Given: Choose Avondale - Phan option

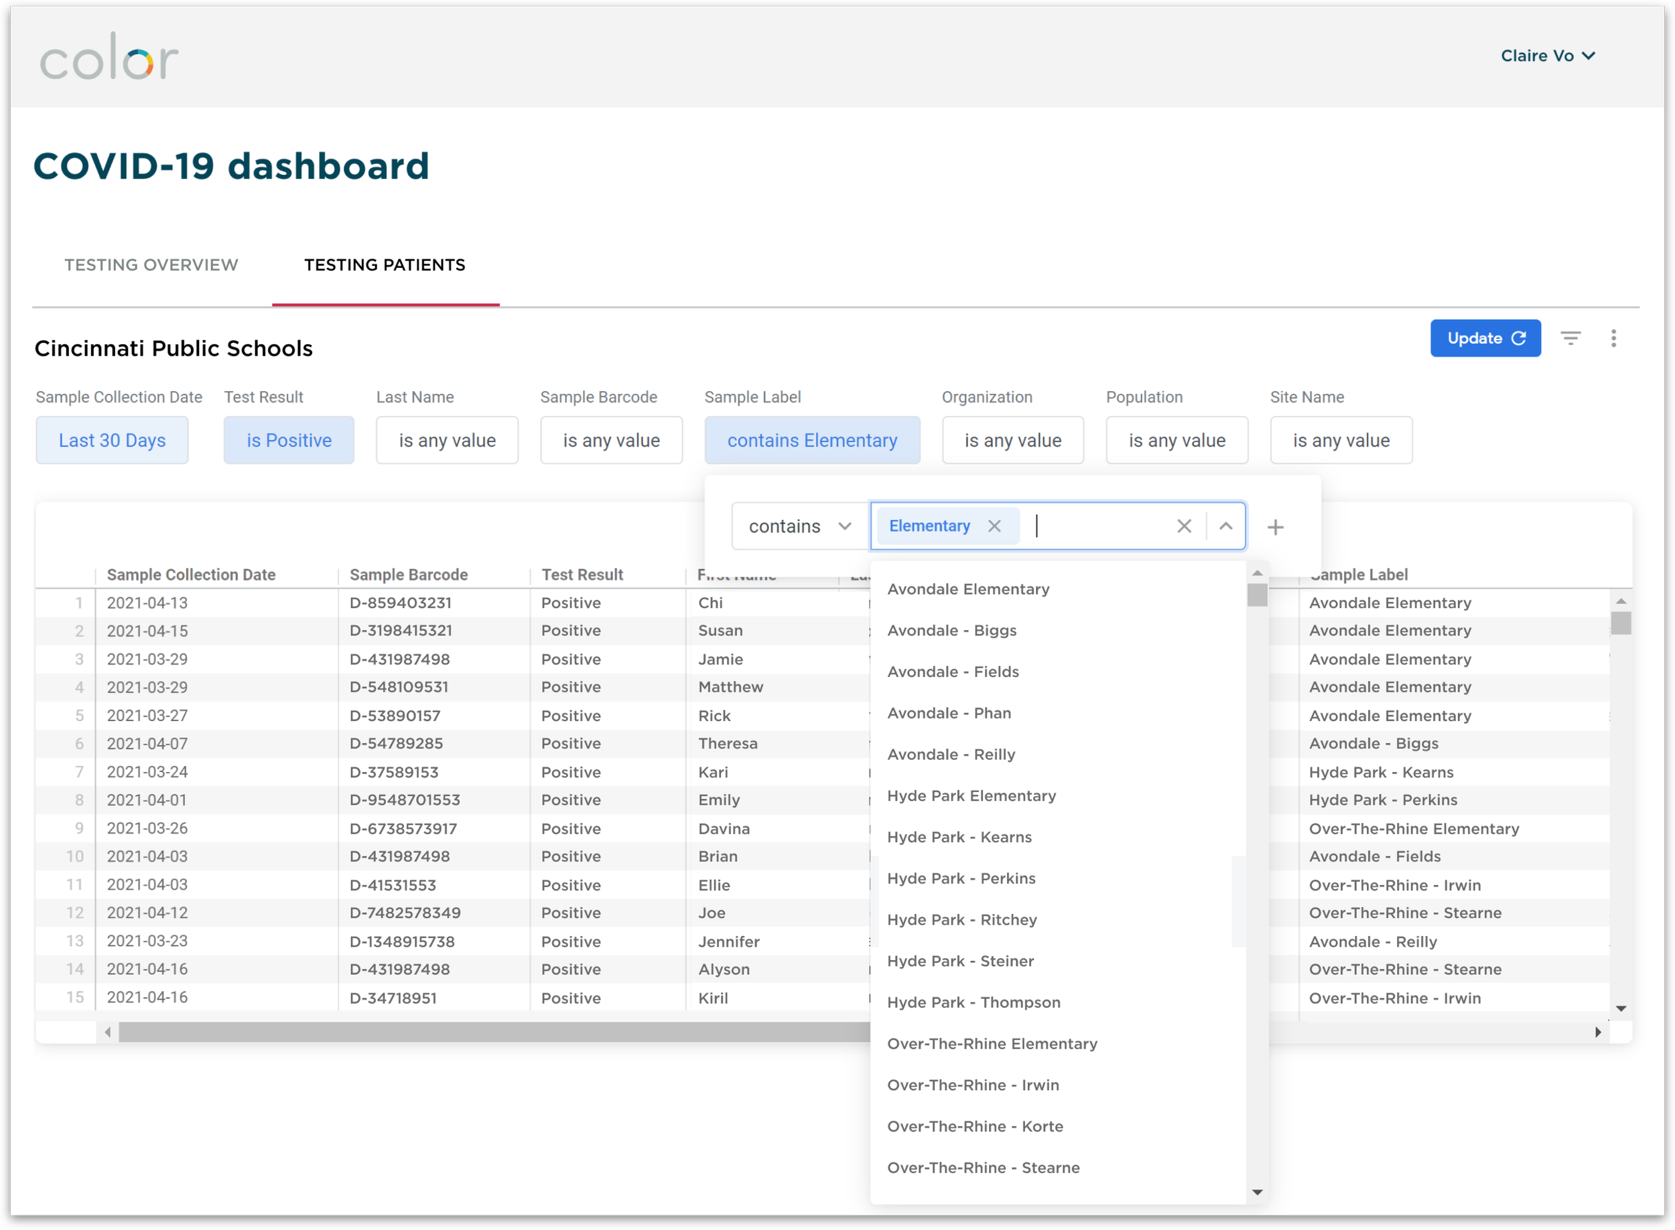Looking at the screenshot, I should 1058,713.
